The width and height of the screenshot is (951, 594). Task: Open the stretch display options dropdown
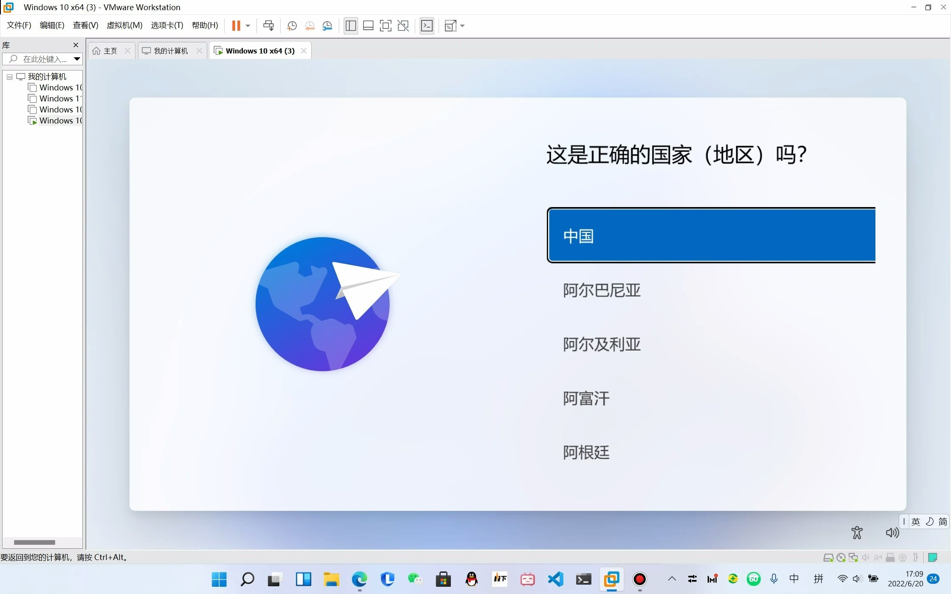462,26
